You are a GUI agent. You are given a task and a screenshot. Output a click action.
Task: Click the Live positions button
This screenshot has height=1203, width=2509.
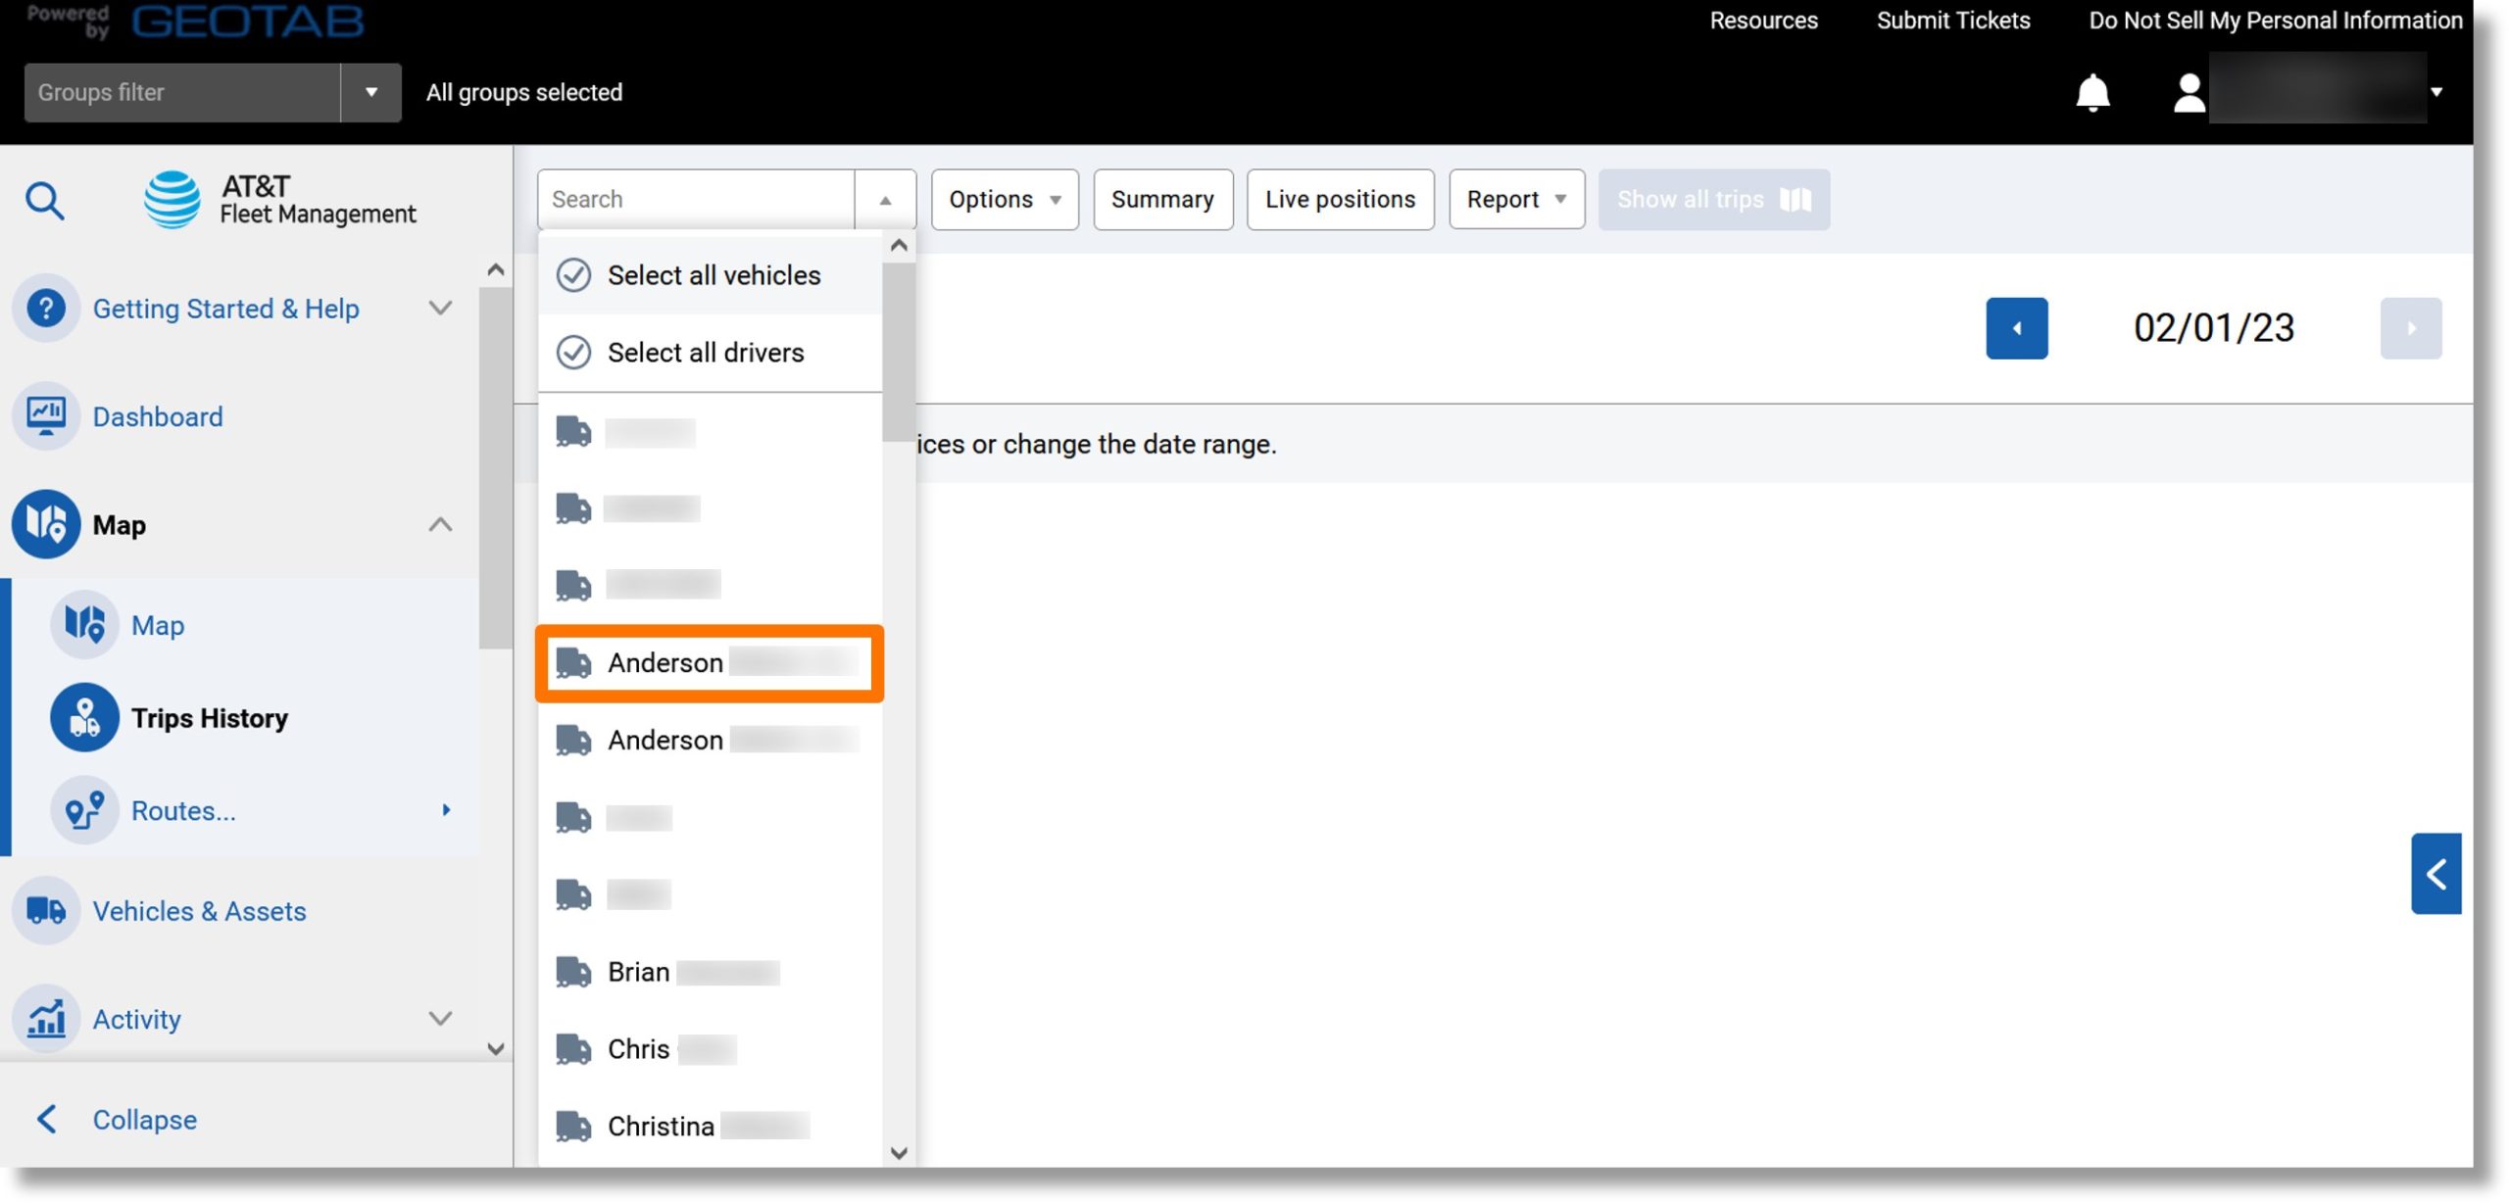(x=1340, y=198)
